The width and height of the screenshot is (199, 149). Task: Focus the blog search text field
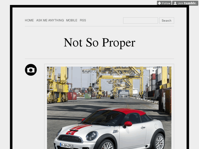pyautogui.click(x=140, y=21)
